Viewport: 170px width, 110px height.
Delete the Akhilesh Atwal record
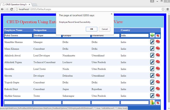click(158, 55)
